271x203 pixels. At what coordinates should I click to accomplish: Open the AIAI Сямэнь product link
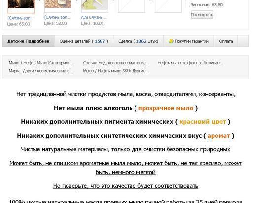94,17
